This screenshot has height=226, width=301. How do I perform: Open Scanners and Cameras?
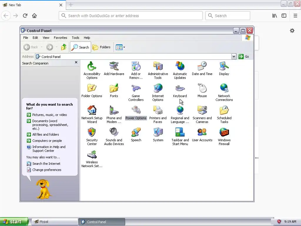pyautogui.click(x=202, y=114)
